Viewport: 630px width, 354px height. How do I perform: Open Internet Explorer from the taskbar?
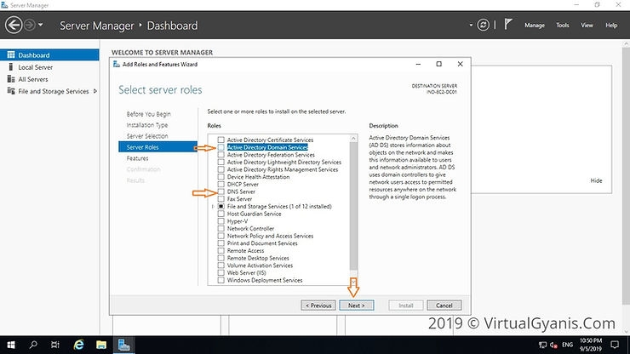(x=77, y=345)
